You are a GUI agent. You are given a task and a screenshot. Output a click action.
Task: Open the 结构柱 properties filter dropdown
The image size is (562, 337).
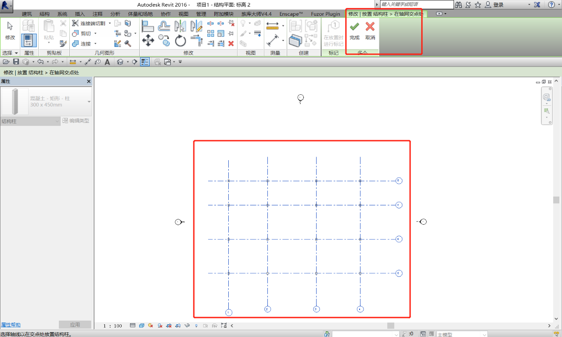[30, 121]
